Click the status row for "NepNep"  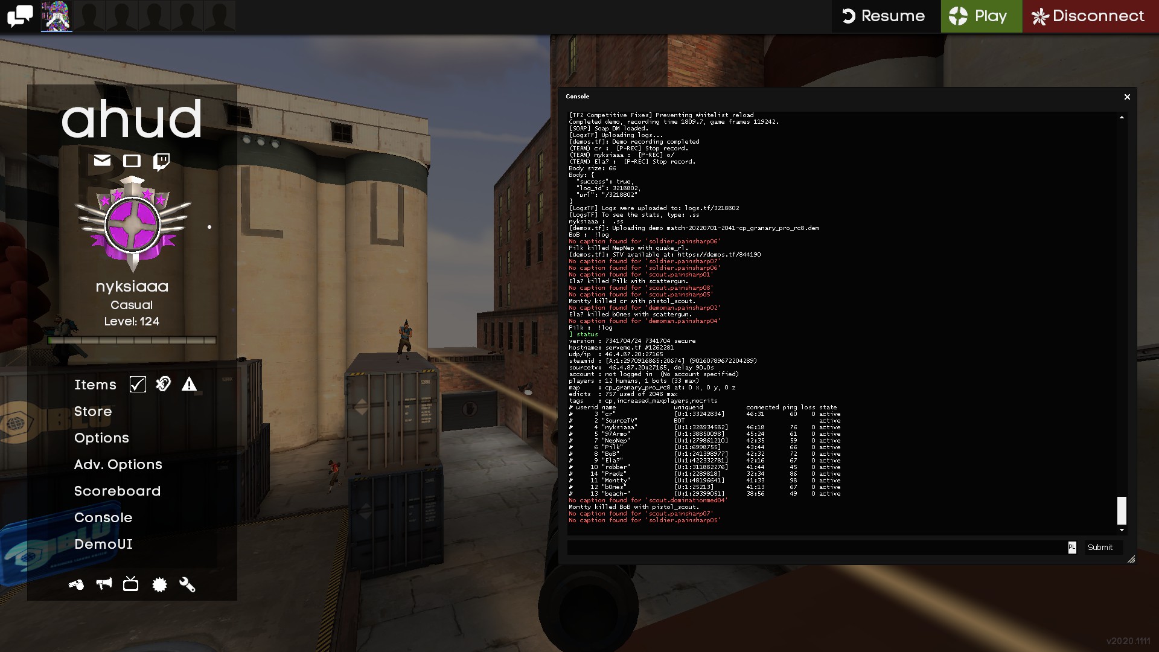704,441
